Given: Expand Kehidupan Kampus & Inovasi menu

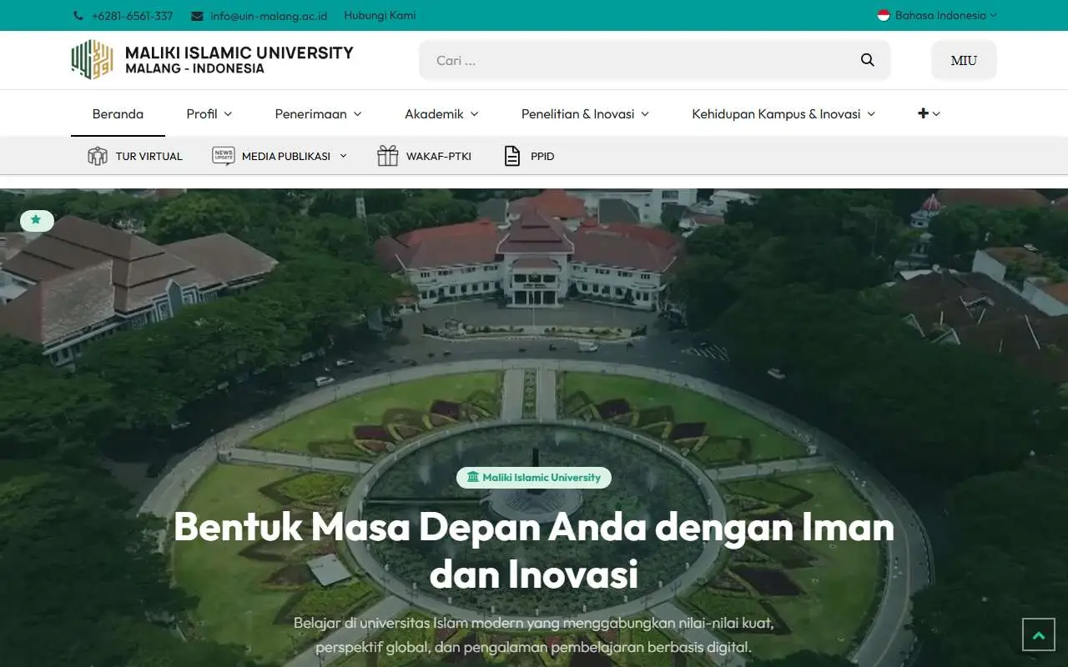Looking at the screenshot, I should (784, 113).
